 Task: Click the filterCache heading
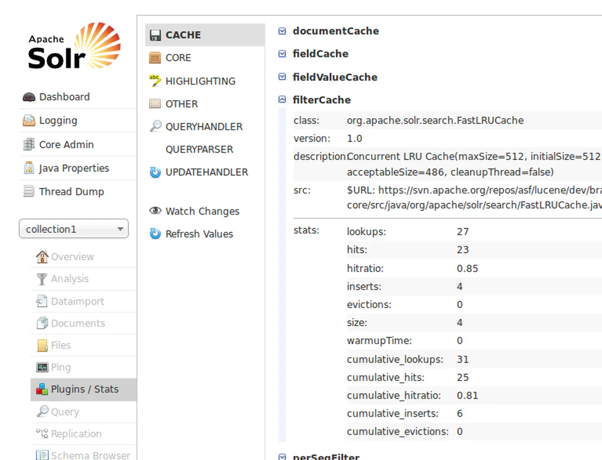click(322, 100)
